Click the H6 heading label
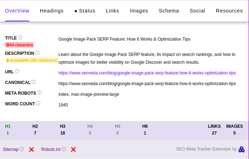 145,126
